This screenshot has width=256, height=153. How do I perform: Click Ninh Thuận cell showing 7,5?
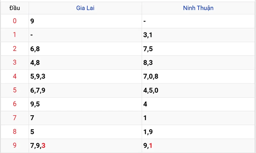pyautogui.click(x=148, y=49)
